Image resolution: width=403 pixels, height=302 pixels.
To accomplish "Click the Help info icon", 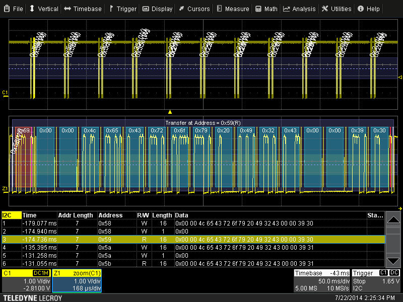I will click(x=361, y=9).
